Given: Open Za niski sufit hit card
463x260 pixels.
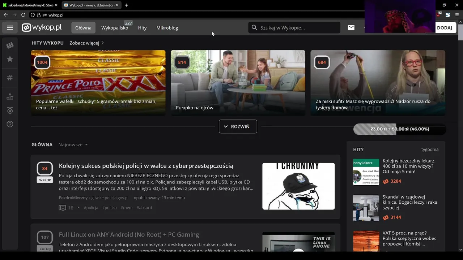Looking at the screenshot, I should 378,83.
